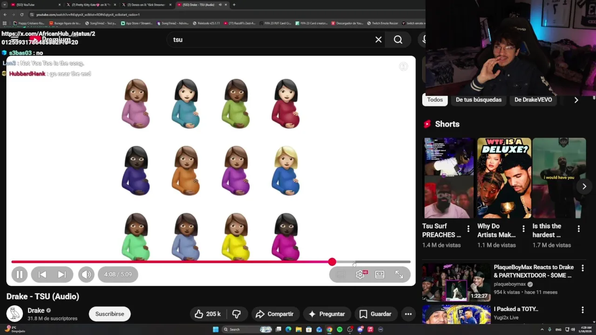Viewport: 596px width, 335px height.
Task: Subscribe with the Suscribirse button
Action: 110,314
